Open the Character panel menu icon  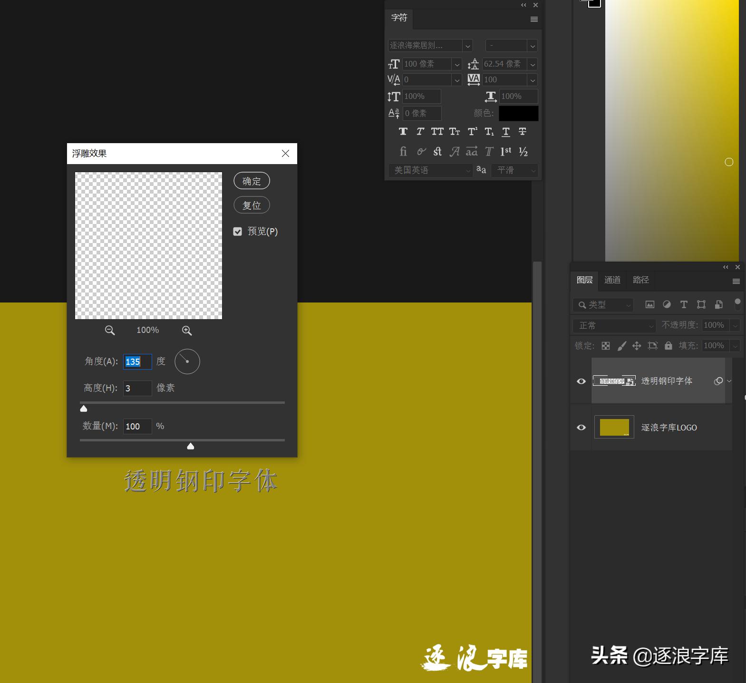point(534,20)
